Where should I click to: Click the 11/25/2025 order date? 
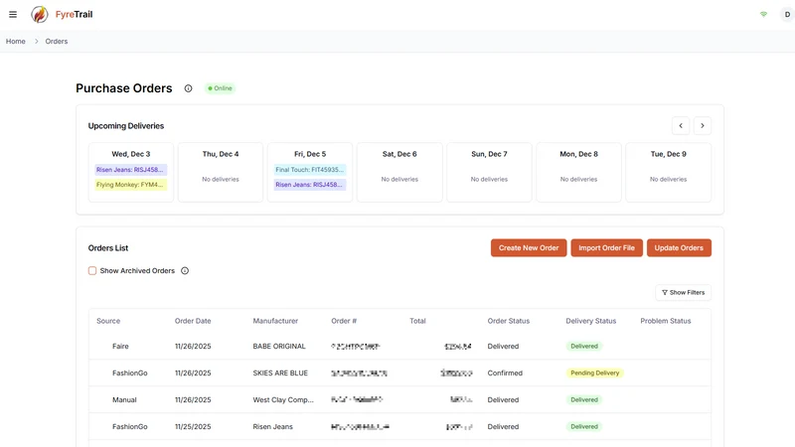tap(193, 427)
